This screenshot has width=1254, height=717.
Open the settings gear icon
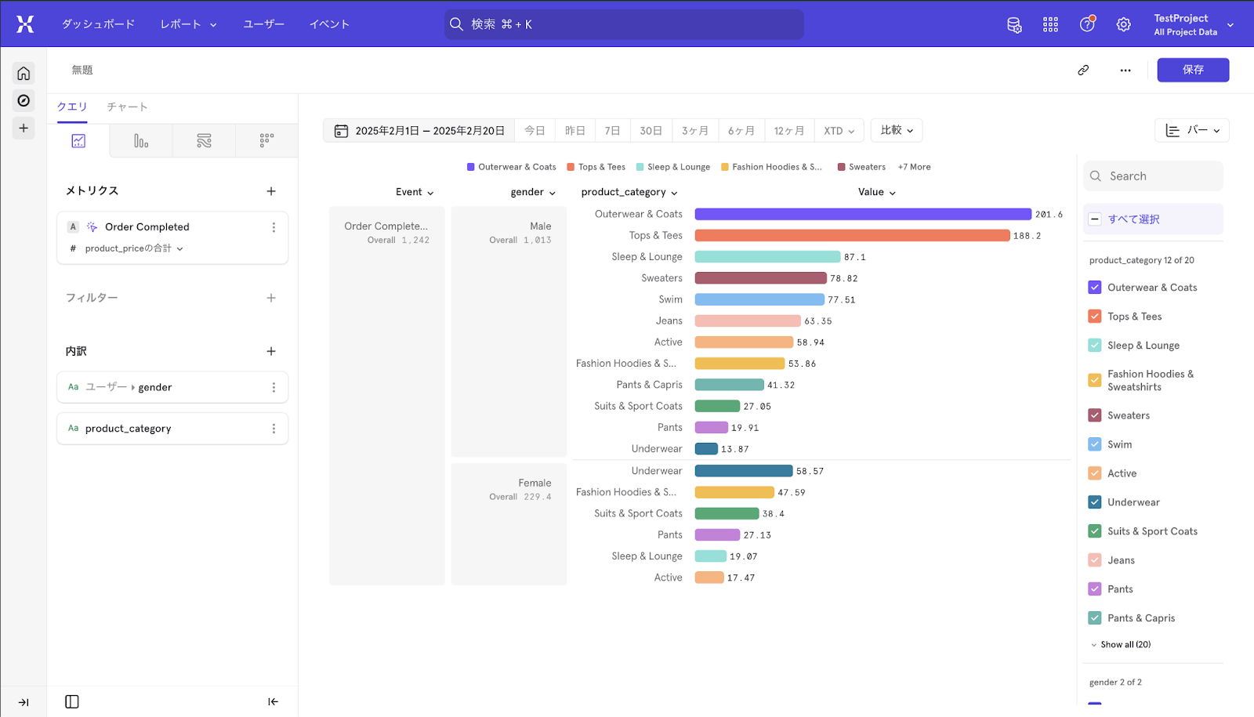click(1123, 24)
